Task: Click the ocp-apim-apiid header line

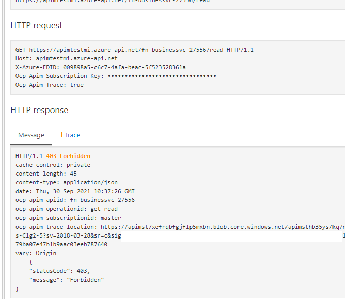Action: coord(75,200)
